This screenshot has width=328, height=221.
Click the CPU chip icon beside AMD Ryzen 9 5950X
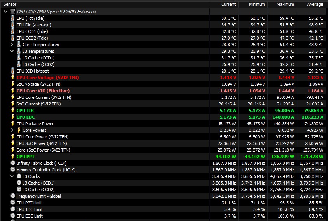[13, 12]
